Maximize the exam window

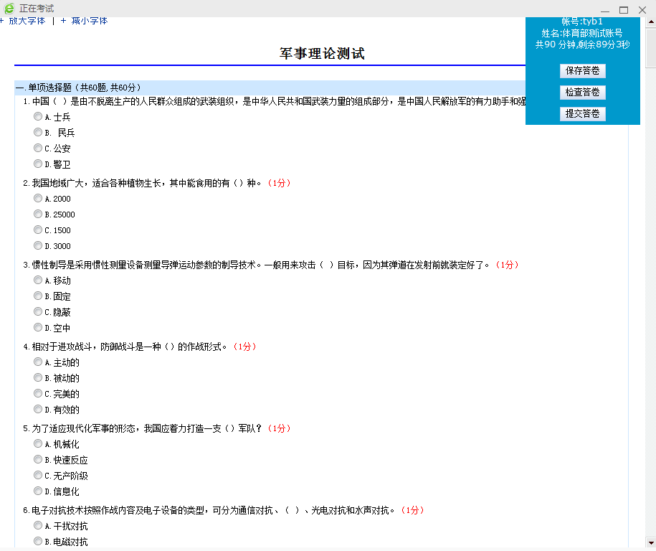(x=624, y=9)
